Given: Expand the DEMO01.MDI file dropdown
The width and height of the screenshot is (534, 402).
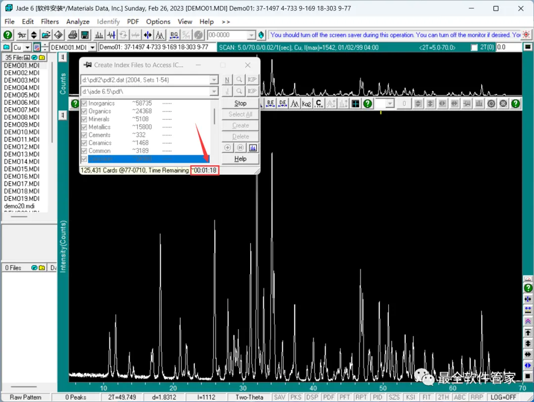Looking at the screenshot, I should (x=92, y=47).
